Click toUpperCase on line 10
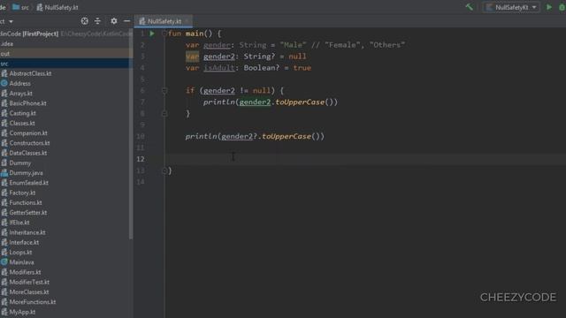The width and height of the screenshot is (566, 318). click(287, 136)
